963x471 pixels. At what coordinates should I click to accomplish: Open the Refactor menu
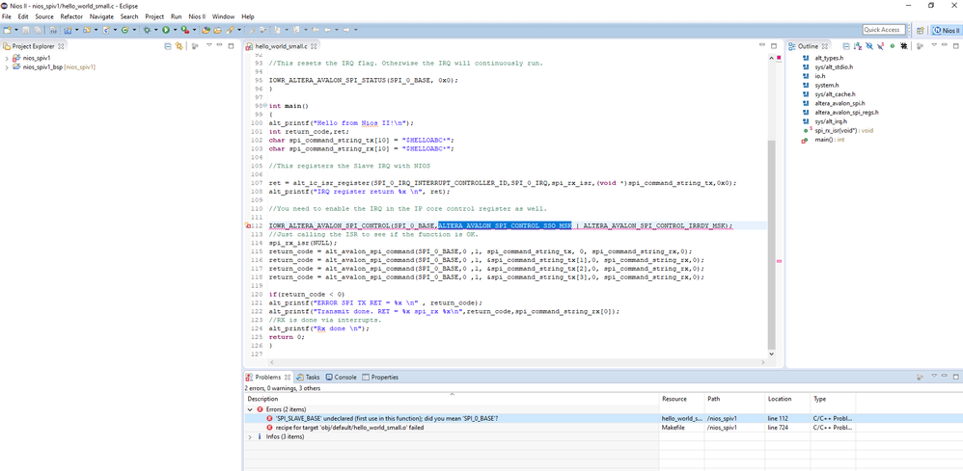coord(71,16)
